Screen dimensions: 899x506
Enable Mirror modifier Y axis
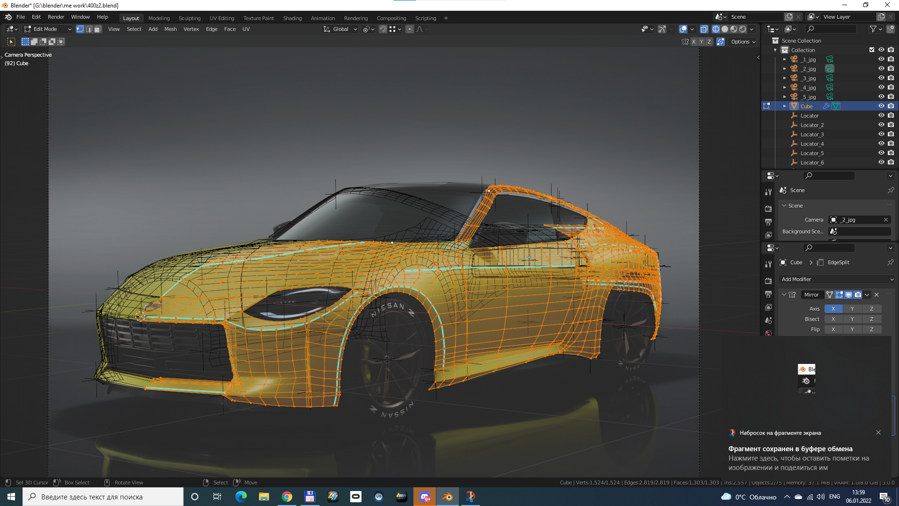point(852,309)
